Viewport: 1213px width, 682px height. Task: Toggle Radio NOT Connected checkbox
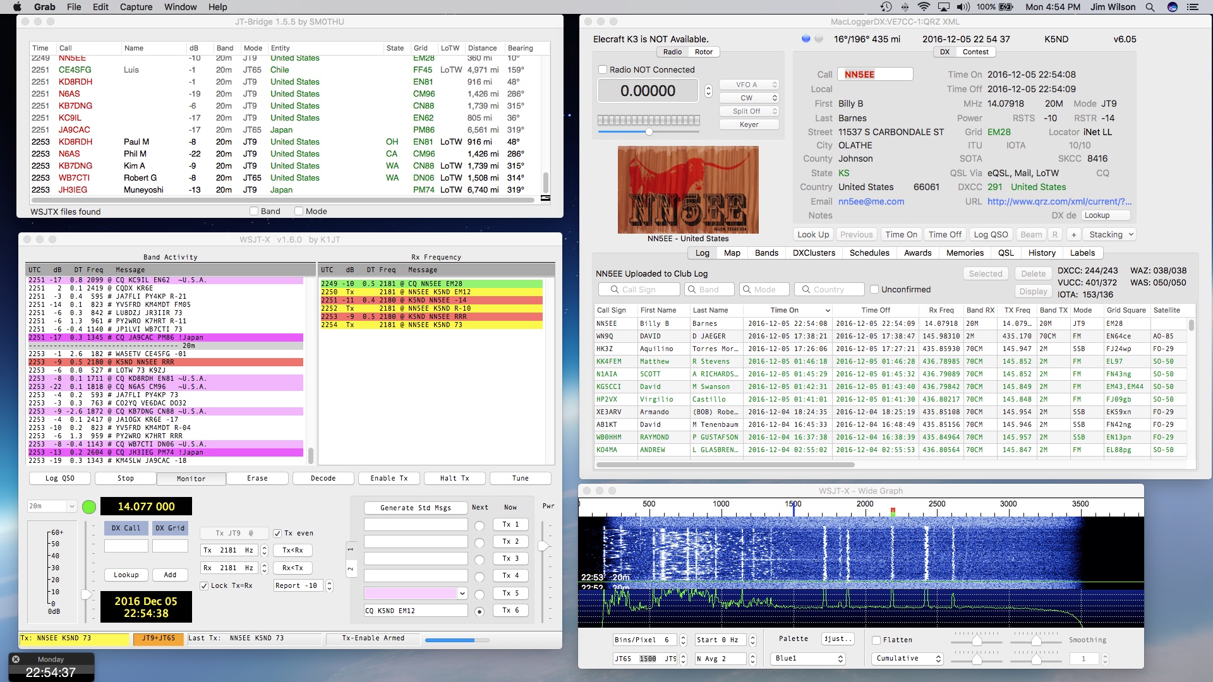click(x=603, y=69)
